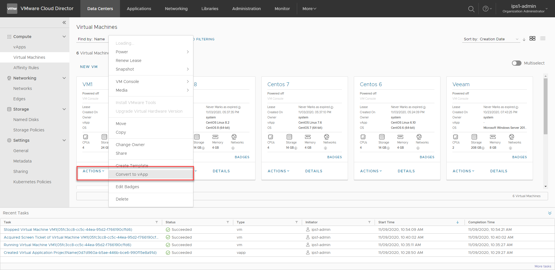The width and height of the screenshot is (555, 270).
Task: Collapse the left navigation panel
Action: [x=64, y=22]
